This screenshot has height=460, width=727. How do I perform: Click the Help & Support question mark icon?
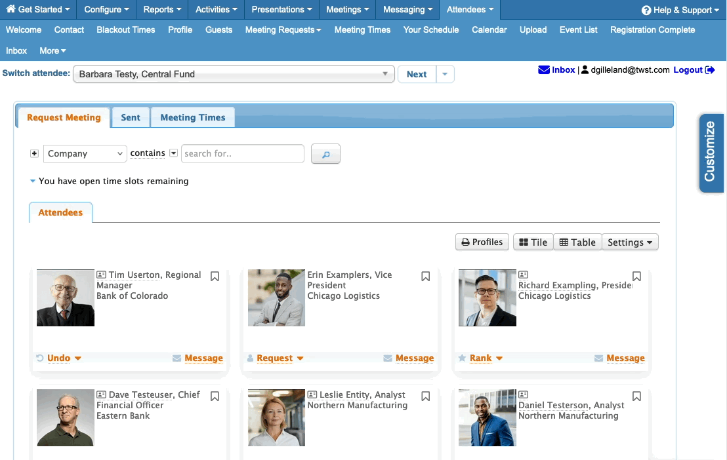[x=646, y=10]
